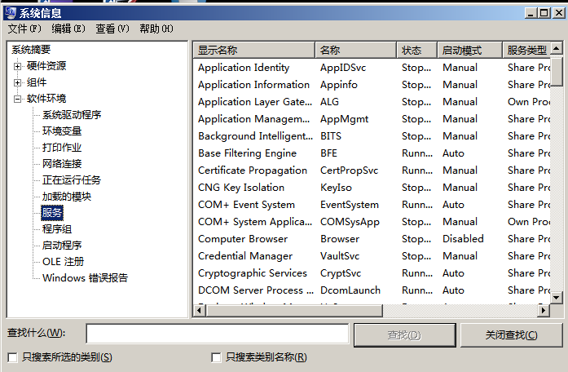Image resolution: width=568 pixels, height=372 pixels.
Task: Select OLE 注册 tree item
Action: tap(63, 262)
